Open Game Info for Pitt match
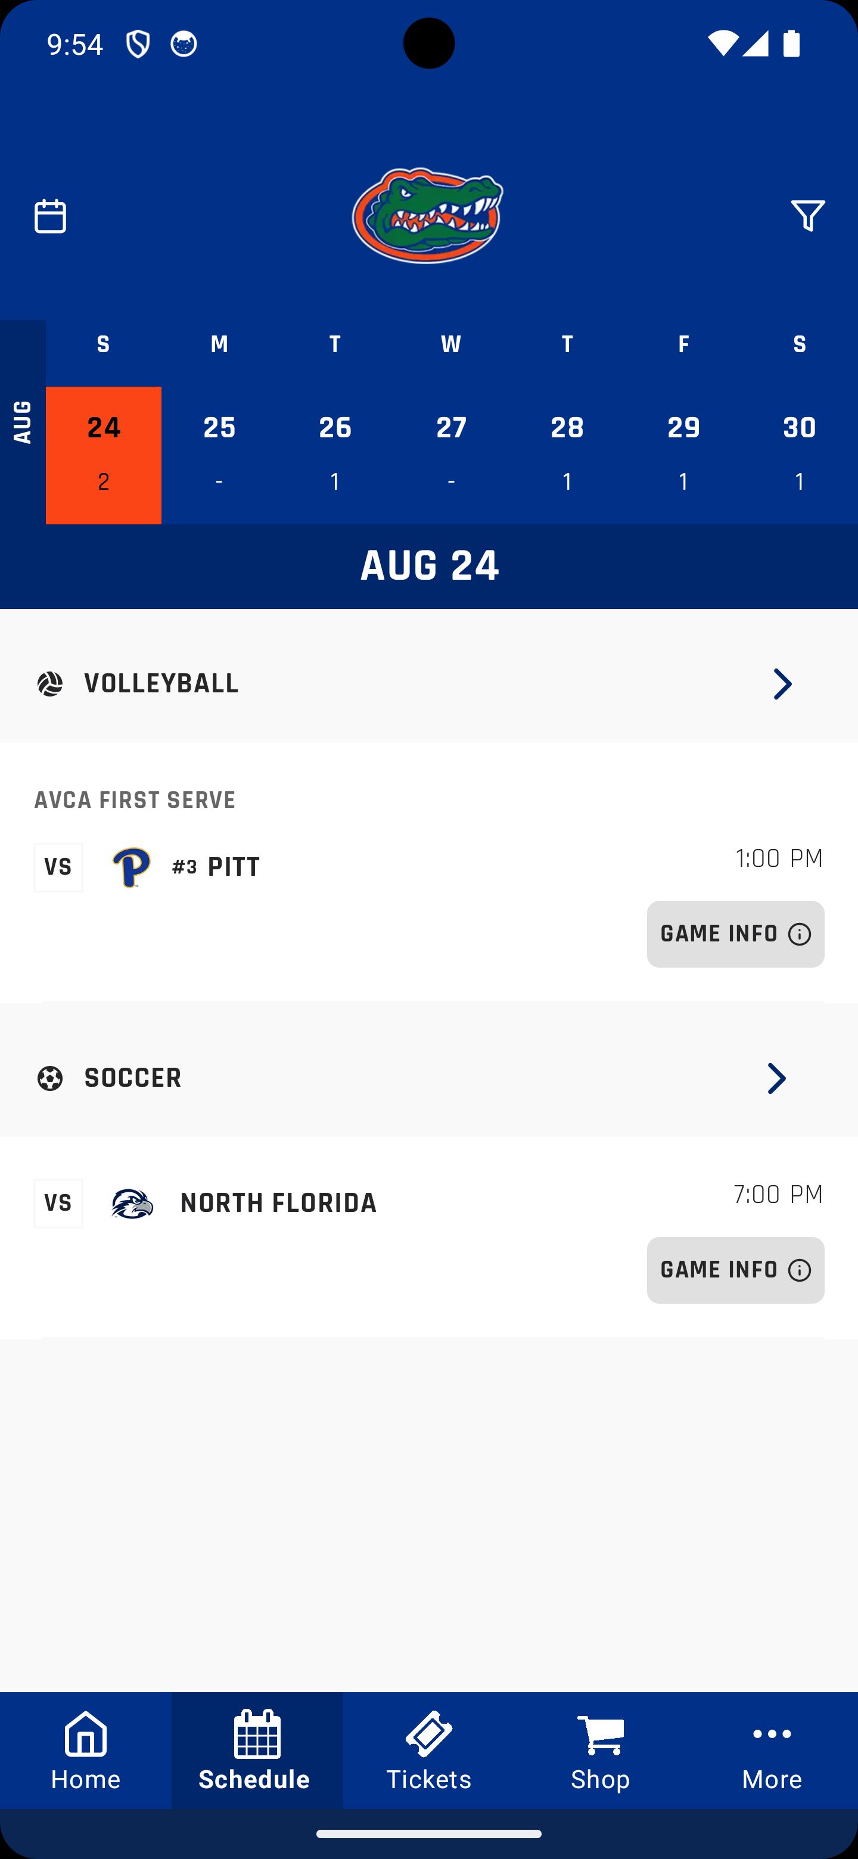The width and height of the screenshot is (858, 1859). [735, 934]
